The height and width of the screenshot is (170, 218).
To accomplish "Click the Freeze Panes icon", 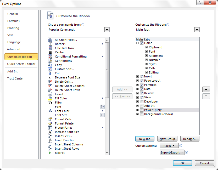I will pyautogui.click(x=50, y=128).
